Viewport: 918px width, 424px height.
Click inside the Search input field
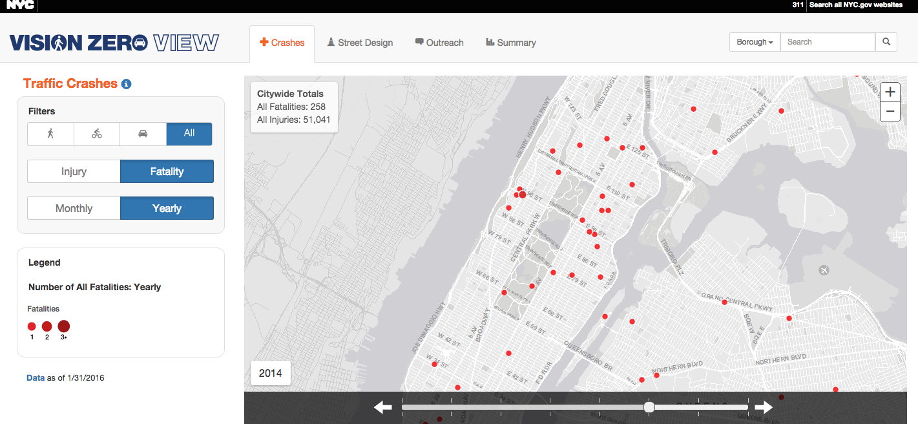(828, 42)
